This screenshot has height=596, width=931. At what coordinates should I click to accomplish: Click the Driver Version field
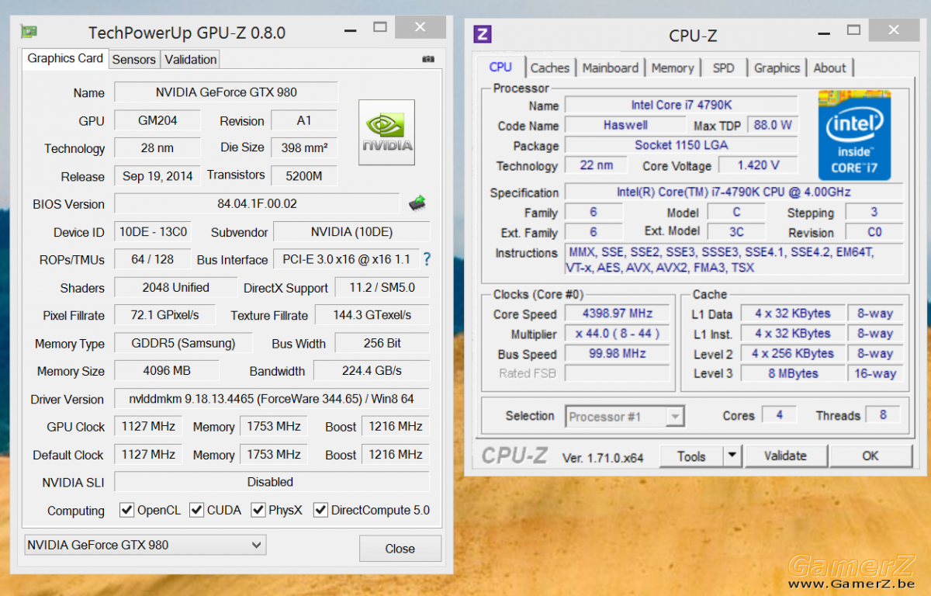pos(272,399)
